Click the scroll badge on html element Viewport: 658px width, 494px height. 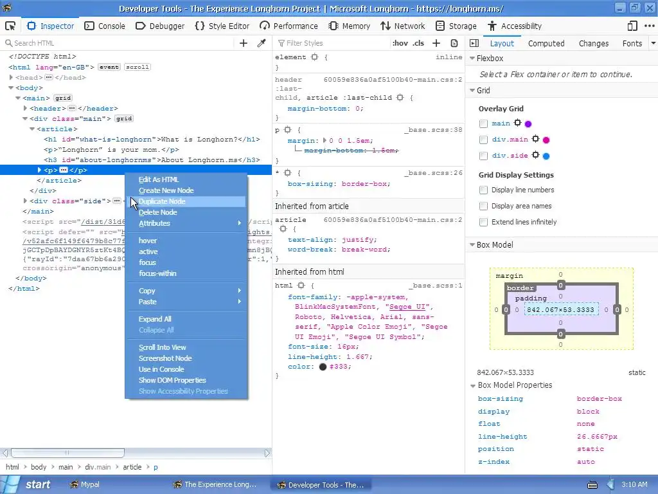click(x=138, y=67)
